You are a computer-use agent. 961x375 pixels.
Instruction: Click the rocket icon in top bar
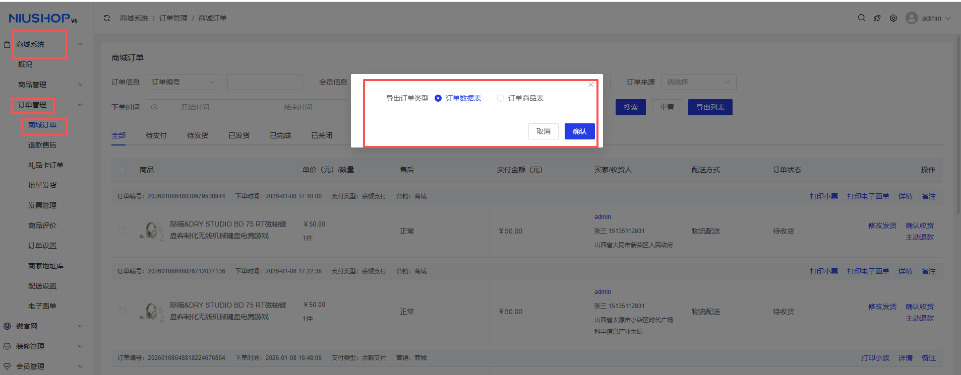[877, 18]
